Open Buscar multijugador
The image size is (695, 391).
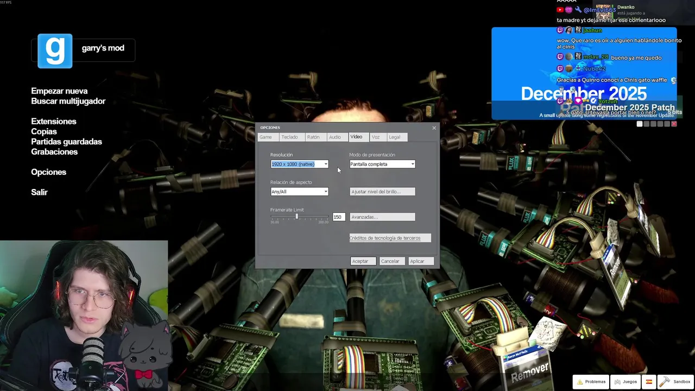[68, 101]
